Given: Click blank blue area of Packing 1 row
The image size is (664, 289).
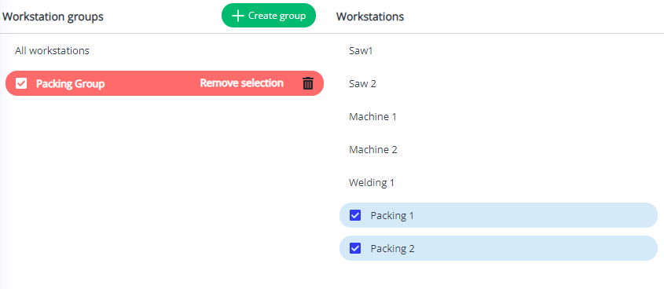Looking at the screenshot, I should [x=530, y=215].
